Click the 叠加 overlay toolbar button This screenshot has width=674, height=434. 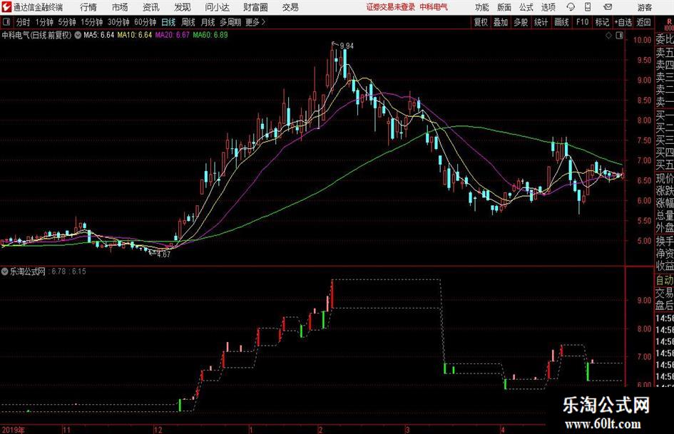(x=501, y=22)
